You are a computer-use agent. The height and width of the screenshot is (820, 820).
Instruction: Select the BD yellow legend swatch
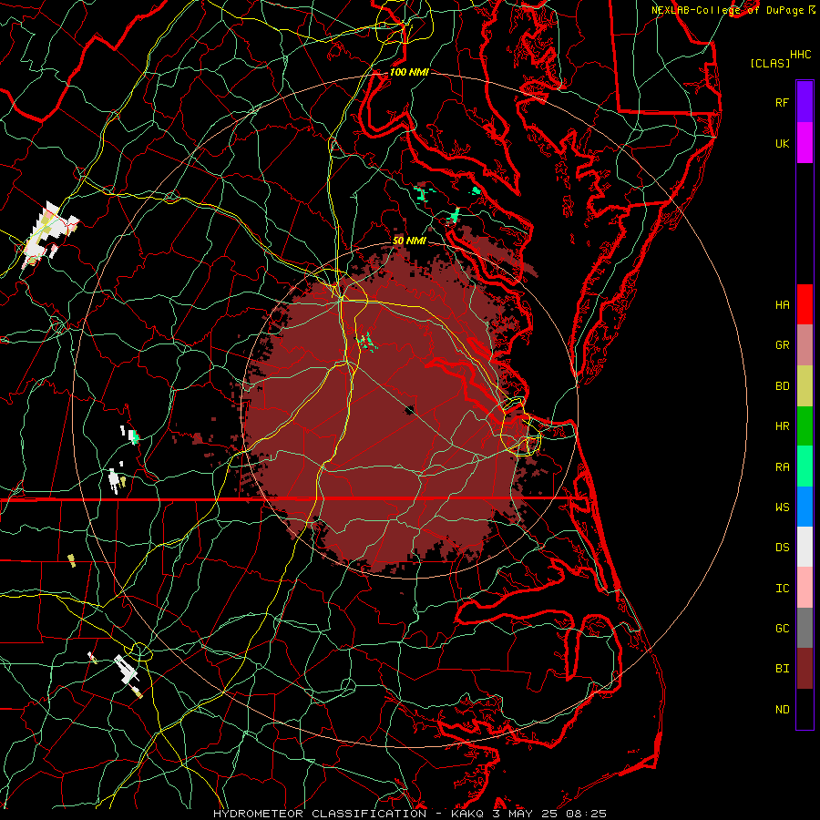805,386
